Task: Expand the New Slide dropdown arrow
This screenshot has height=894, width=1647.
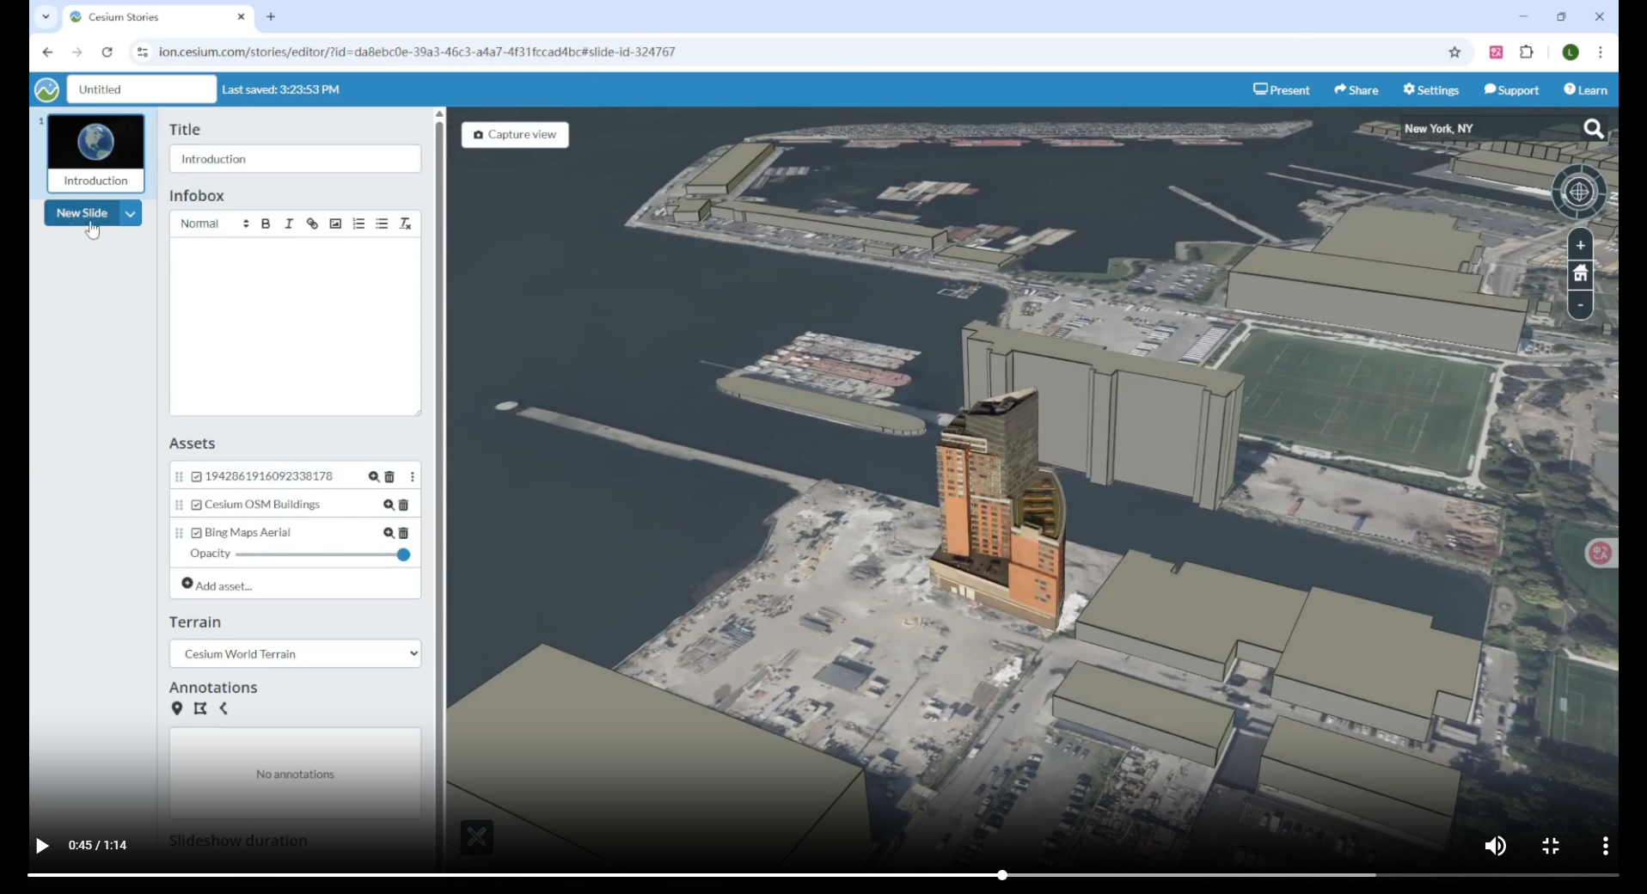Action: pos(131,213)
